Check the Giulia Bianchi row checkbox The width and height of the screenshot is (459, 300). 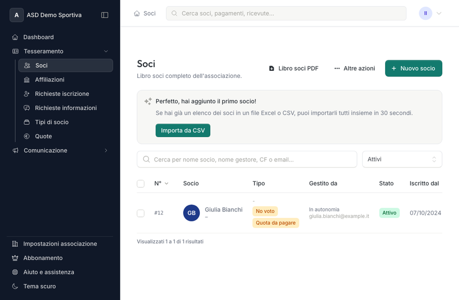click(x=141, y=213)
